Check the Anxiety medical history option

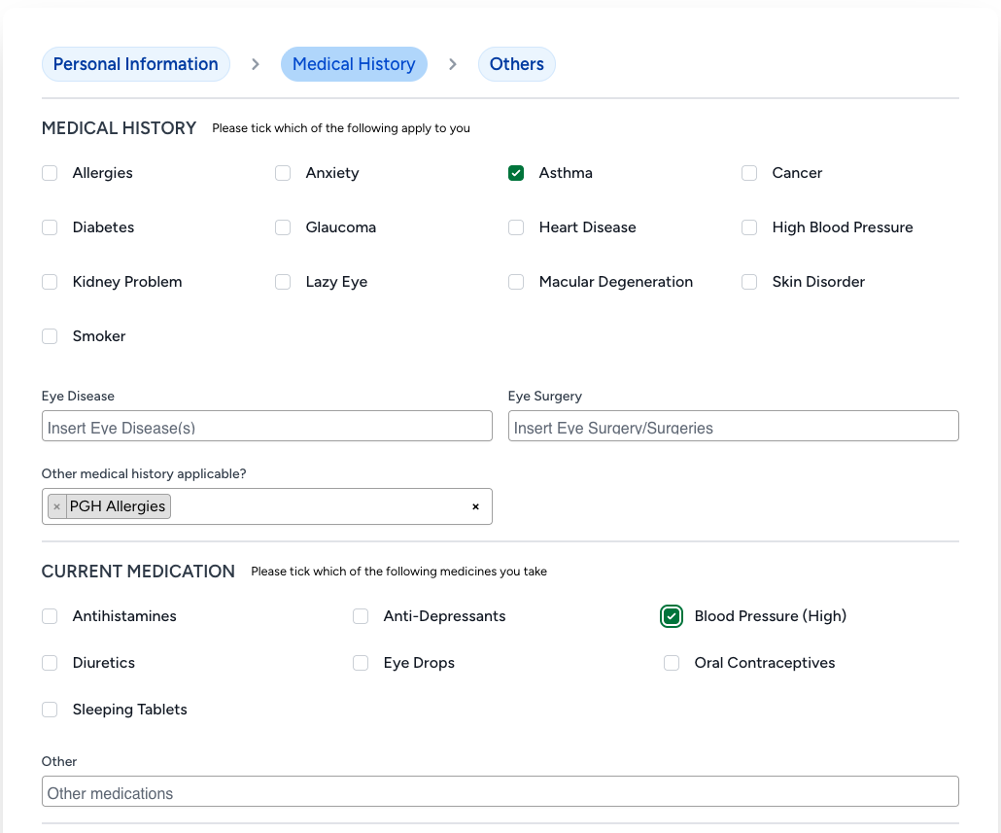283,173
